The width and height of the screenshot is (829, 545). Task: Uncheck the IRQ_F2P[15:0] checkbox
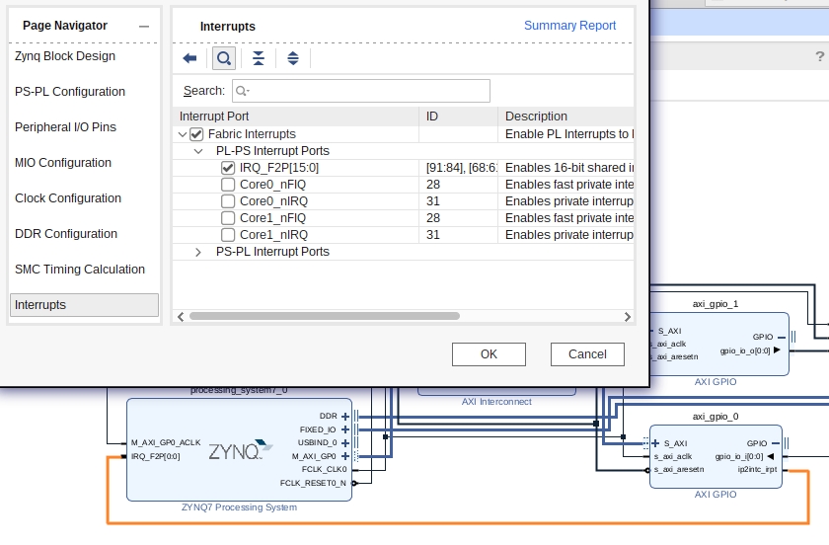[x=227, y=168]
